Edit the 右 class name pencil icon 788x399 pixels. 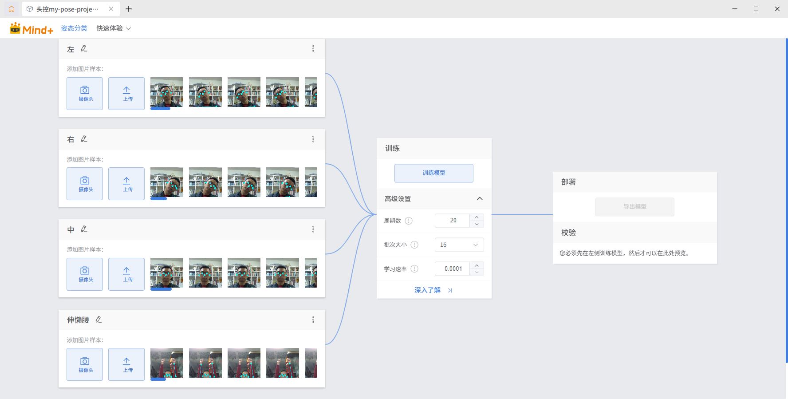pos(84,139)
